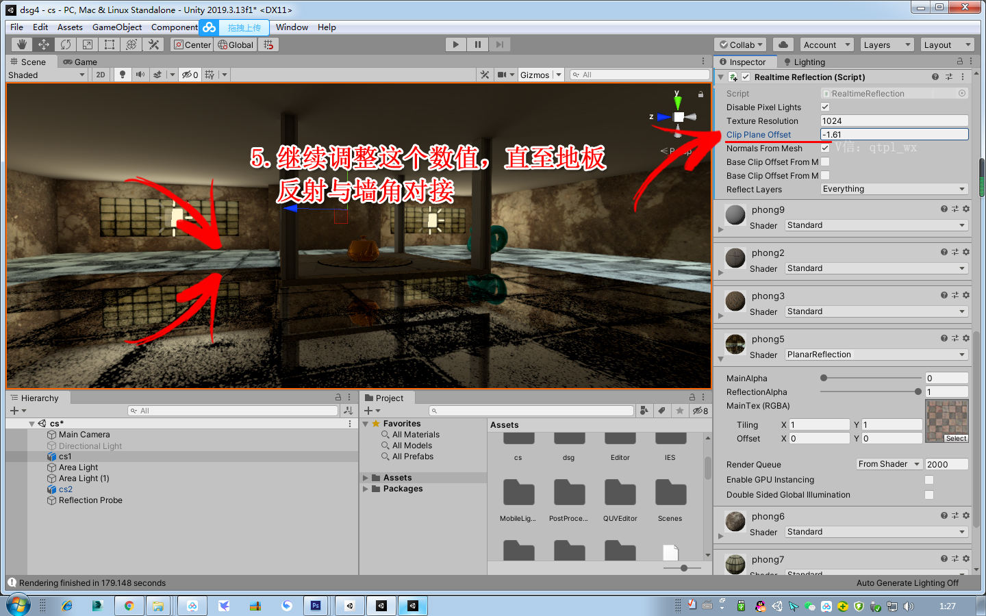Toggle favorites star in Project panel
This screenshot has width=986, height=616.
coord(679,411)
